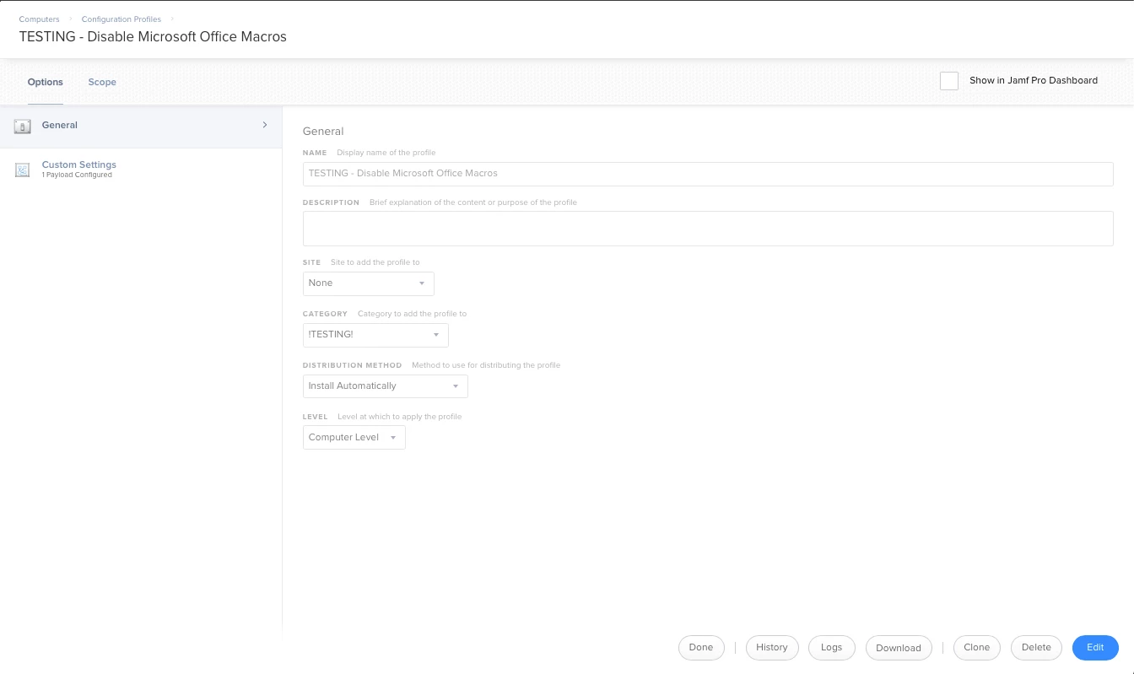This screenshot has height=674, width=1134.
Task: Select Custom Settings in the sidebar
Action: click(x=141, y=170)
